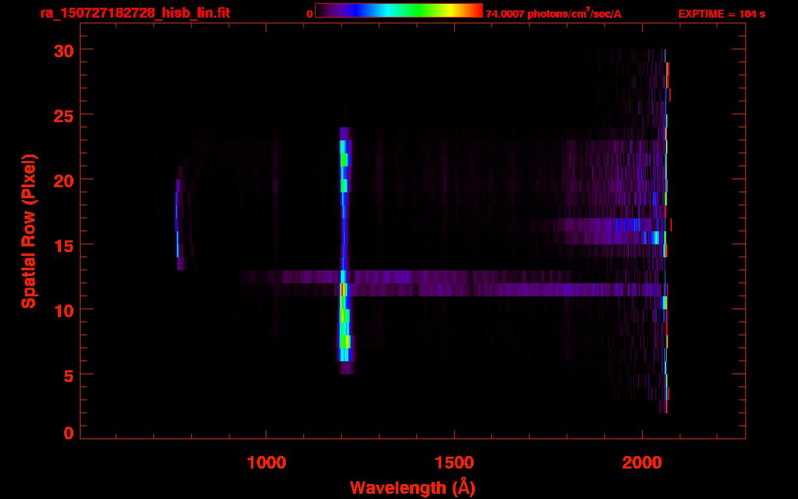The height and width of the screenshot is (499, 798).
Task: Click the EXPTIME = 184 s text
Action: coord(721,14)
